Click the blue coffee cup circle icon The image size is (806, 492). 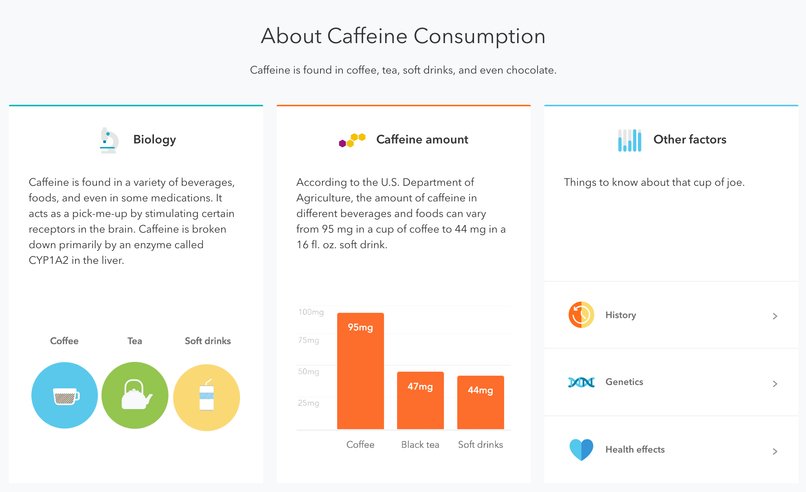65,395
